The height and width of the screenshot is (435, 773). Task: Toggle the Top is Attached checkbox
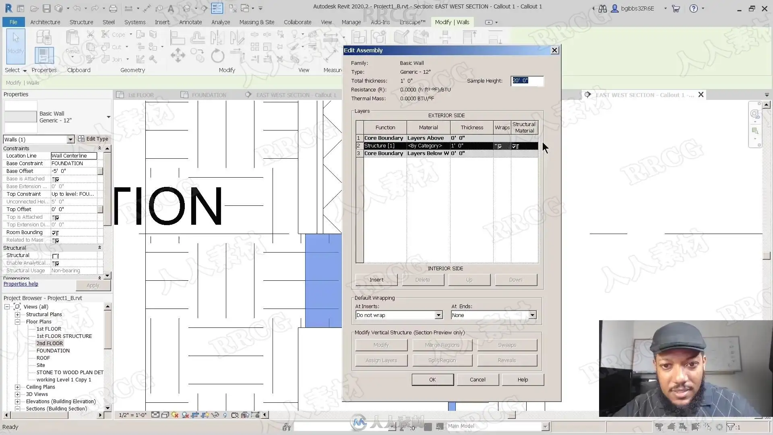[x=56, y=217]
